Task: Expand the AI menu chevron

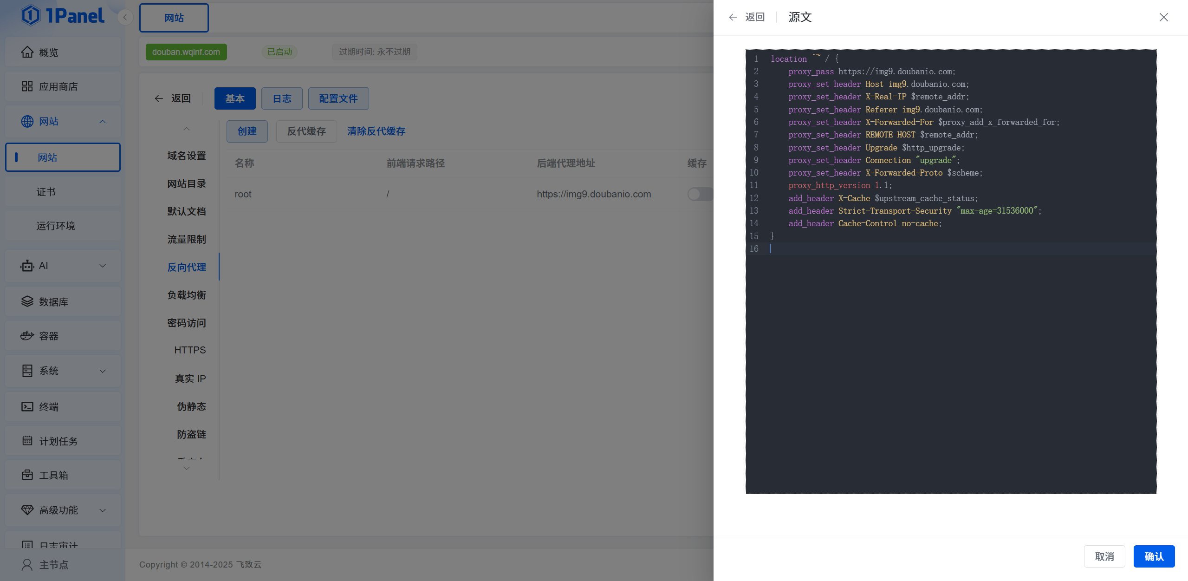Action: (103, 266)
